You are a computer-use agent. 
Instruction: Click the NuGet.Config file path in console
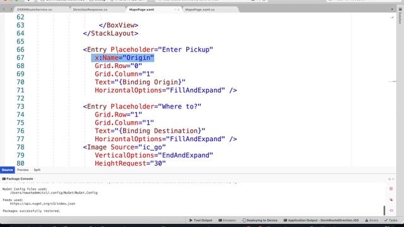click(54, 192)
